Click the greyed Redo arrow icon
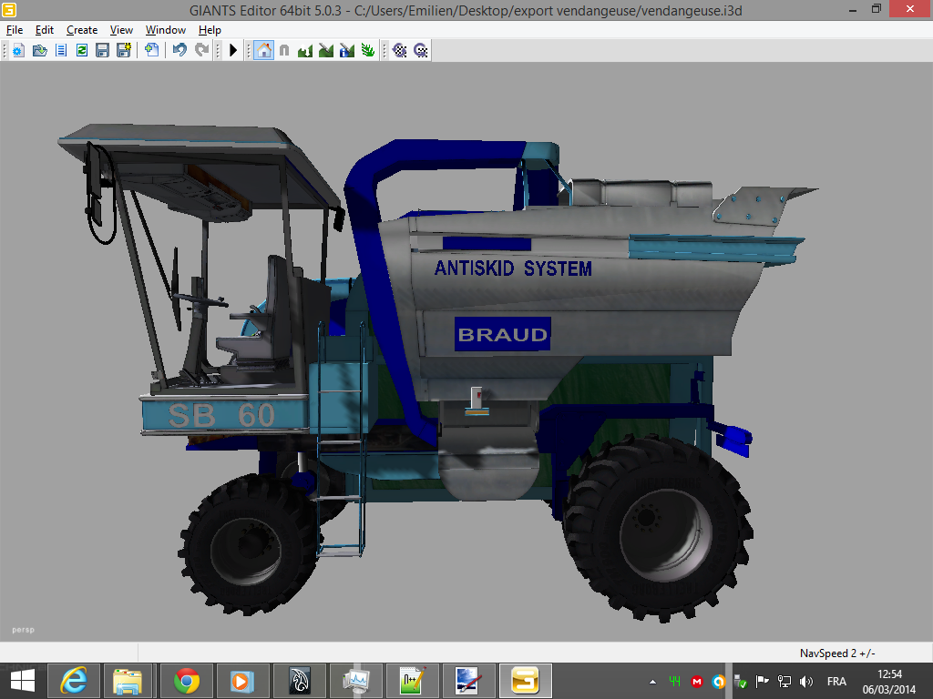This screenshot has height=699, width=933. [201, 51]
